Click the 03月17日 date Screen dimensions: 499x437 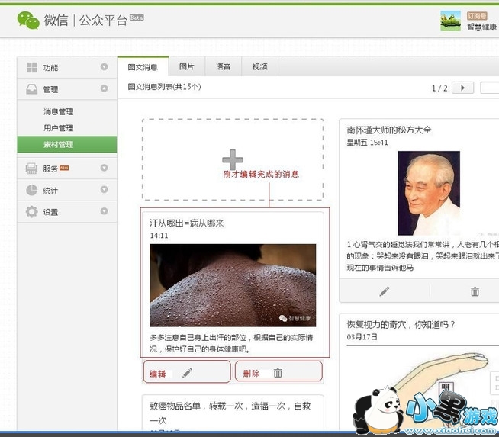[x=362, y=337]
